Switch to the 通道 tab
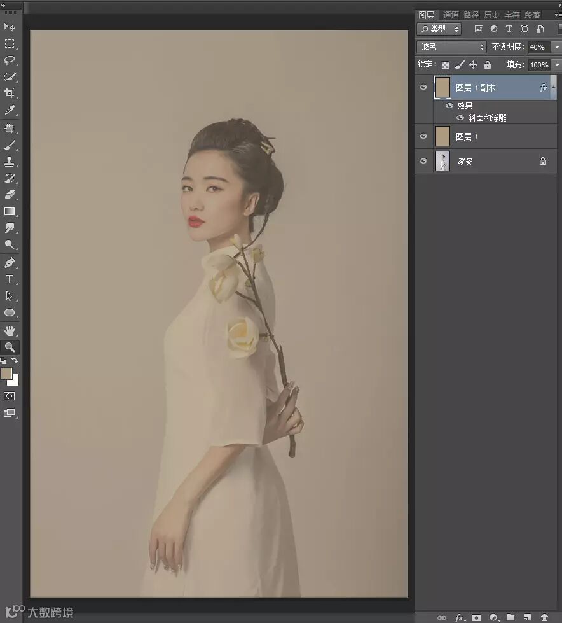This screenshot has width=562, height=623. tap(451, 15)
